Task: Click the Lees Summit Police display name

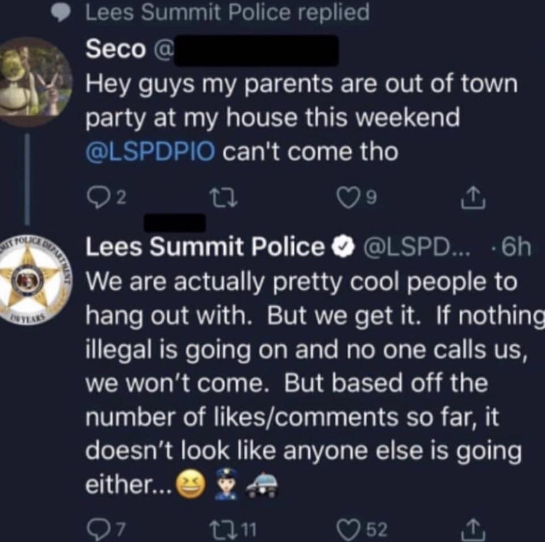Action: (205, 248)
